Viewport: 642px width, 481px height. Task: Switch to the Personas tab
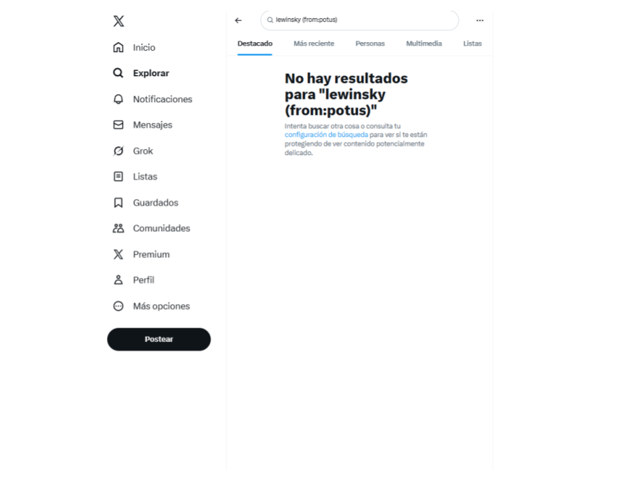[x=370, y=43]
